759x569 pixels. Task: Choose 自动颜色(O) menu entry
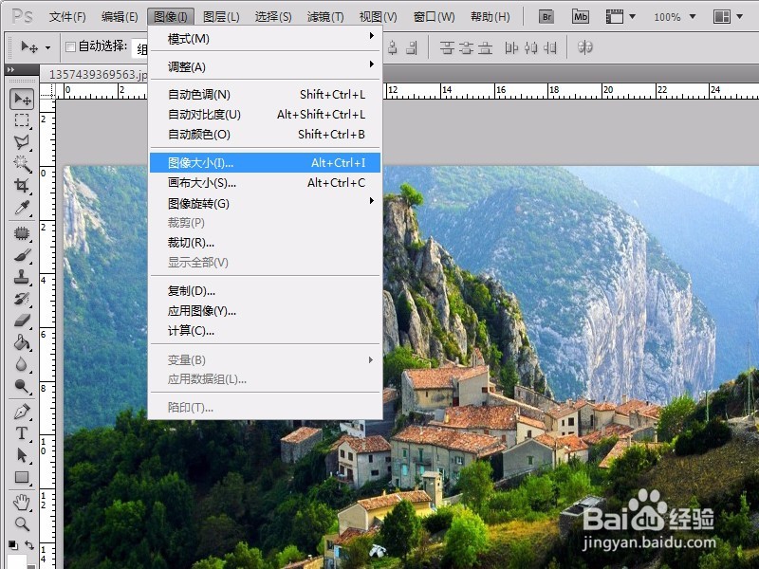pyautogui.click(x=265, y=134)
